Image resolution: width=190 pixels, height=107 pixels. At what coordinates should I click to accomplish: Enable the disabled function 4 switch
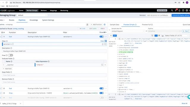click(x=102, y=98)
